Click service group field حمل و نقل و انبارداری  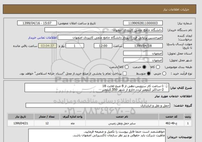pos(98,105)
